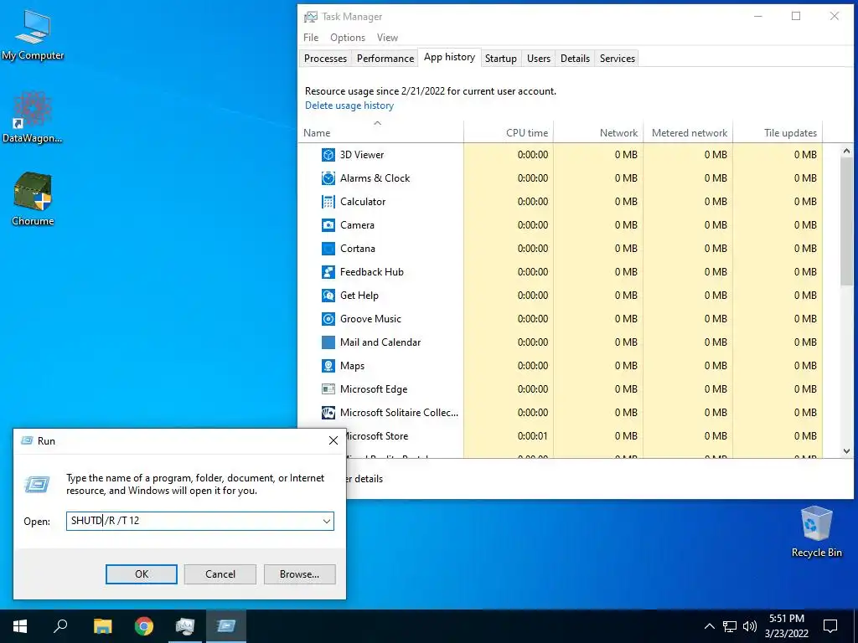
Task: Select the Cortana app icon
Action: click(x=328, y=249)
